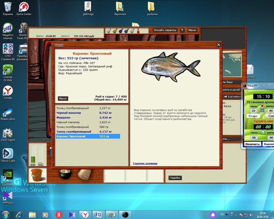Click the yellow potion flask icon
274x219 pixels.
click(115, 31)
